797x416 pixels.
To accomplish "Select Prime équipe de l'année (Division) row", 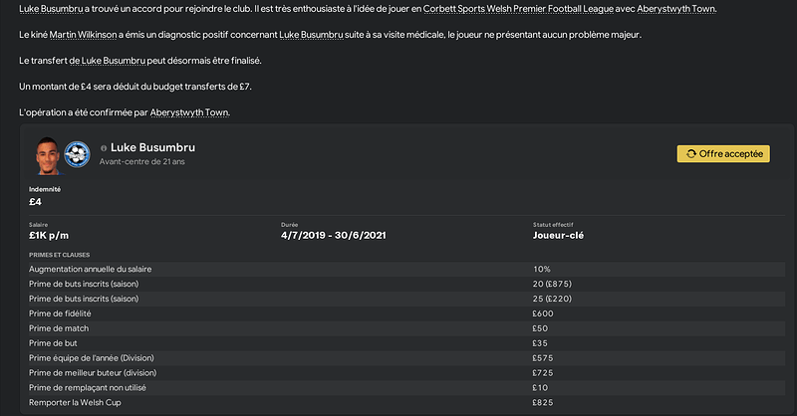I will click(x=406, y=358).
